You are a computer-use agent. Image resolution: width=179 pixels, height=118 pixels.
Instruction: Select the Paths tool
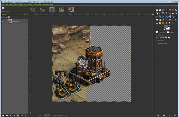tap(157, 13)
